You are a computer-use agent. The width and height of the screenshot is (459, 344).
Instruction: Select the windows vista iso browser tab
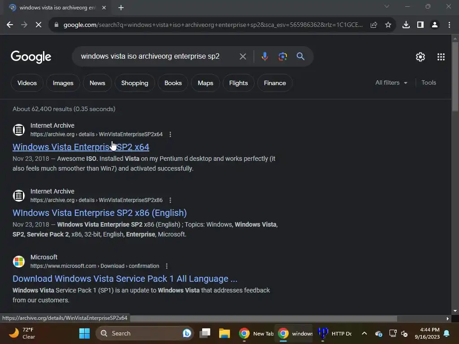pos(57,8)
